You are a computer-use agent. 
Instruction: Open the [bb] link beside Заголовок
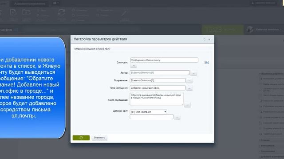207,62
